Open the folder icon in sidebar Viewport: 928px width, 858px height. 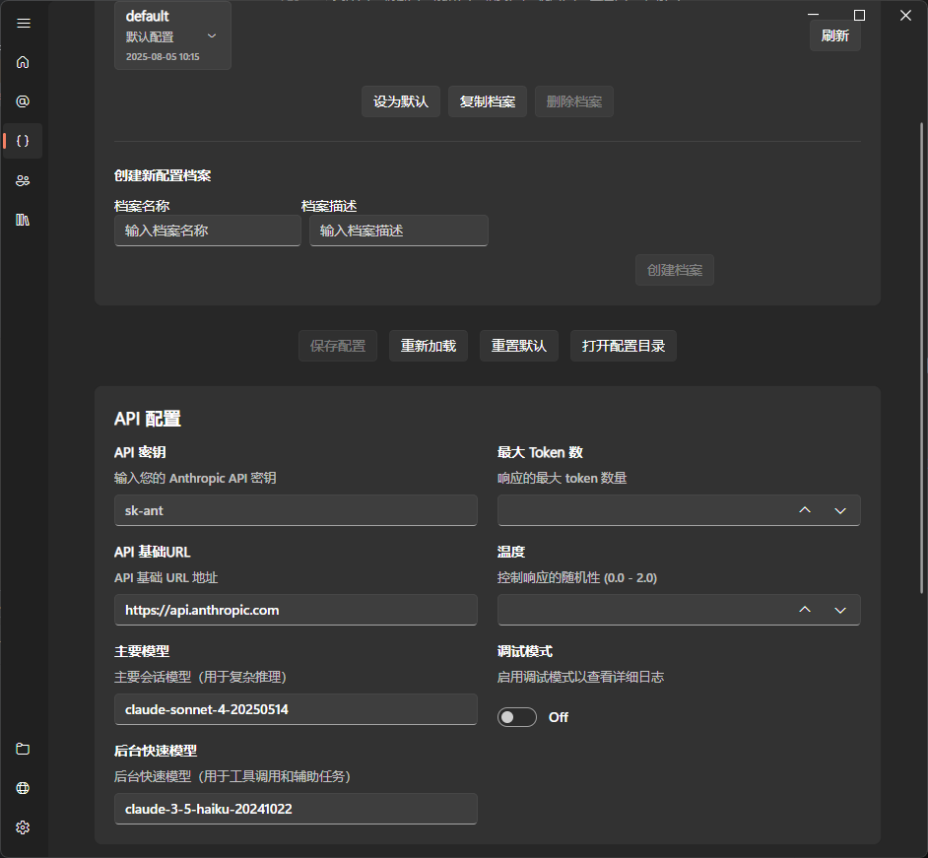pos(23,749)
